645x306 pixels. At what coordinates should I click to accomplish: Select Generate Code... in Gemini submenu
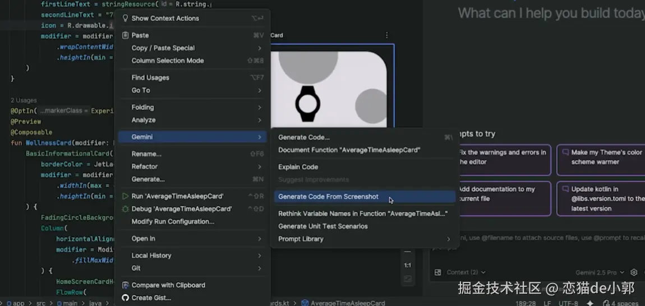tap(365, 137)
